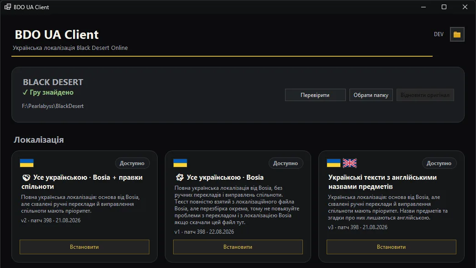Click the Перевірити button

tap(315, 95)
